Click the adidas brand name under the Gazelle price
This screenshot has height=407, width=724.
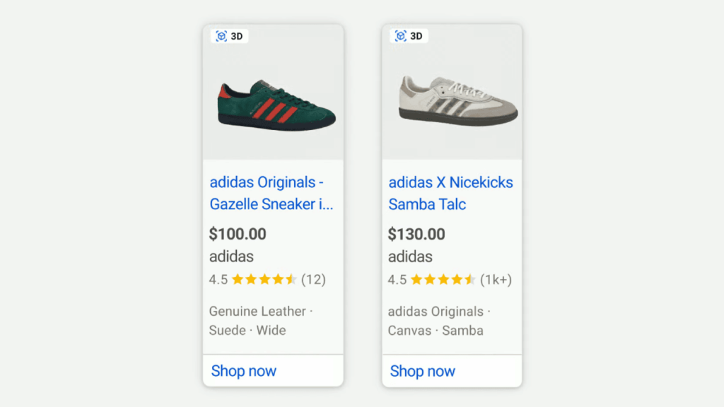[x=230, y=256]
